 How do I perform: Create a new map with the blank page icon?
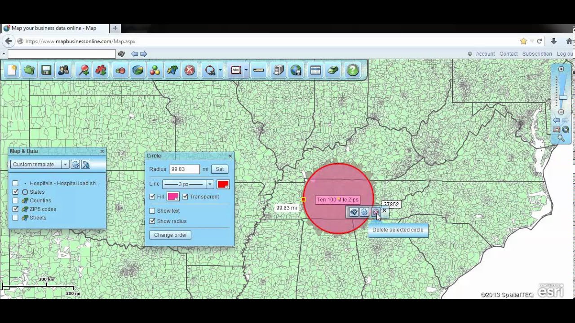[12, 70]
